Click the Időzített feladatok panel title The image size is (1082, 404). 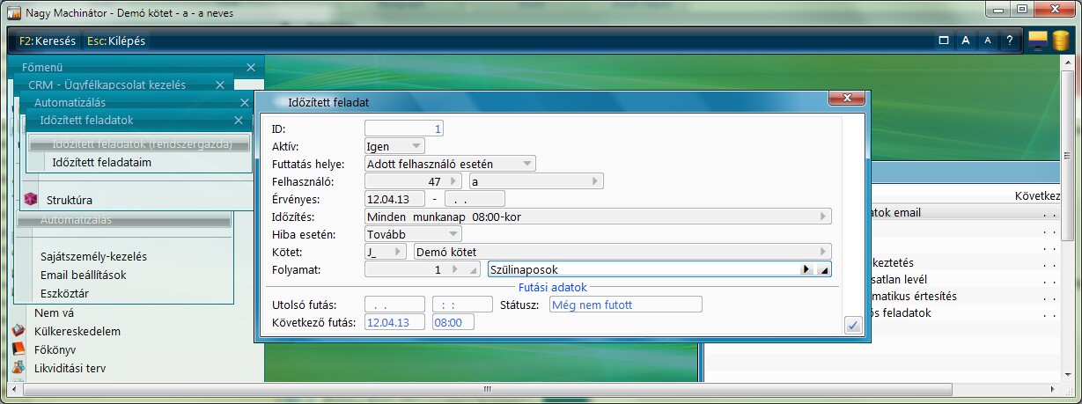(x=87, y=120)
